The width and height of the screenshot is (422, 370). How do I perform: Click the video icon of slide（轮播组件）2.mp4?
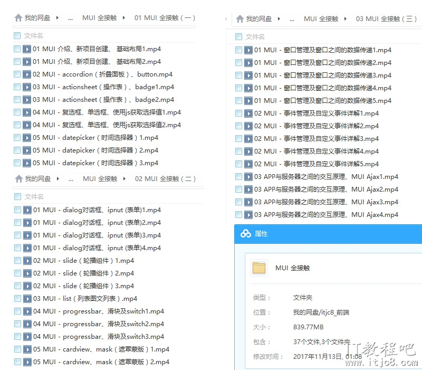click(27, 273)
